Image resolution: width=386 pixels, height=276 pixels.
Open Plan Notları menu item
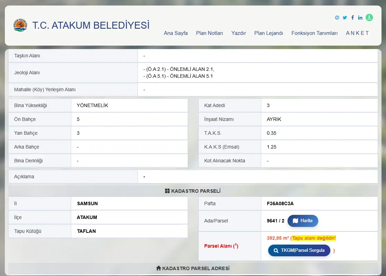point(209,33)
